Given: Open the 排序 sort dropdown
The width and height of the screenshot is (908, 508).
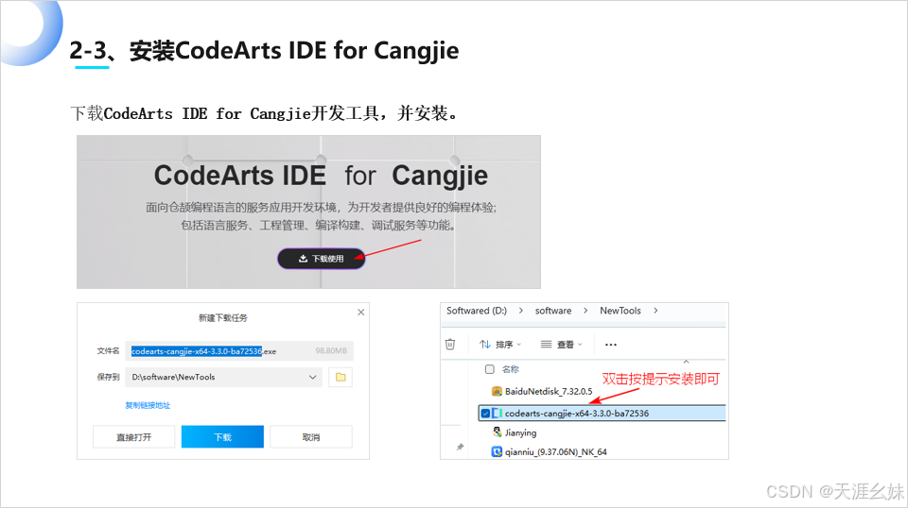Looking at the screenshot, I should click(500, 345).
